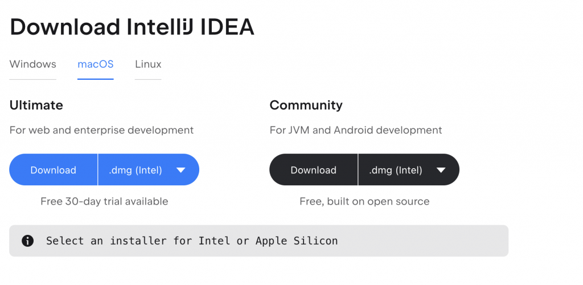Click the info icon in the installer notice
The width and height of the screenshot is (583, 285).
pos(27,241)
